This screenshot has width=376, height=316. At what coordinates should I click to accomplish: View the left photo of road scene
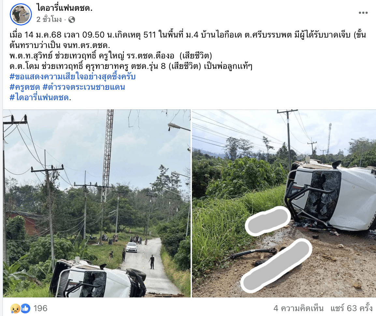pyautogui.click(x=97, y=203)
